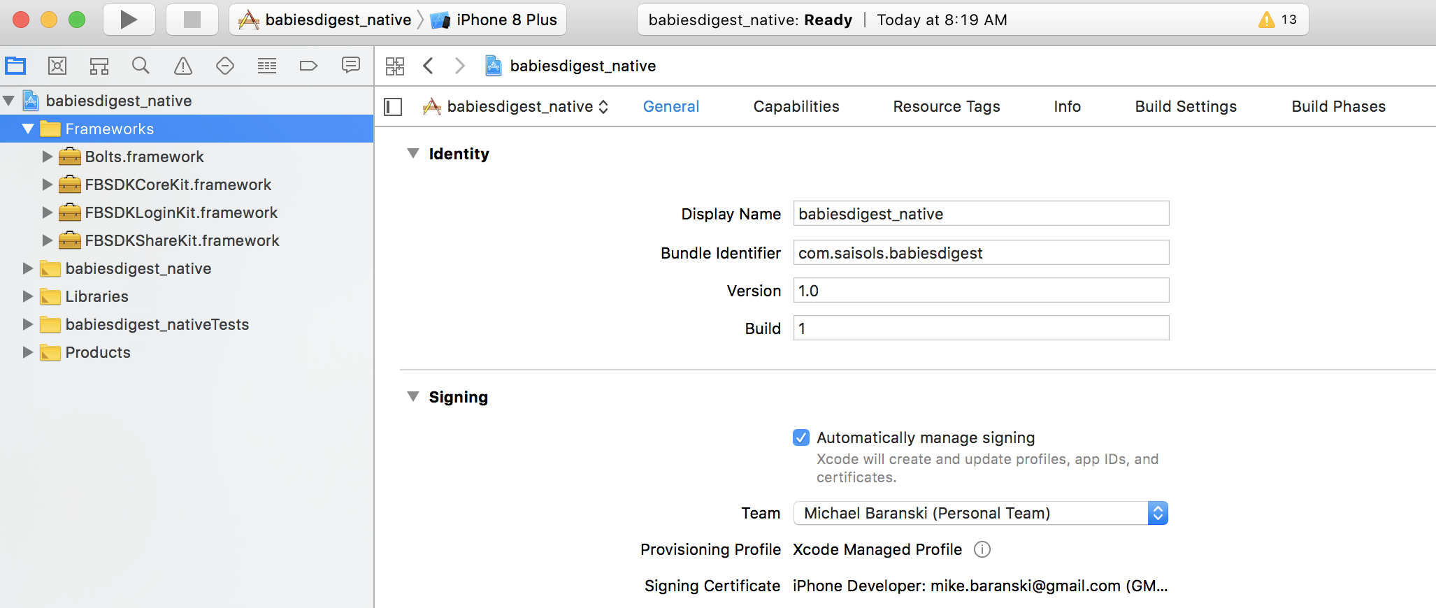Toggle the project and targets list sidebar

click(394, 107)
